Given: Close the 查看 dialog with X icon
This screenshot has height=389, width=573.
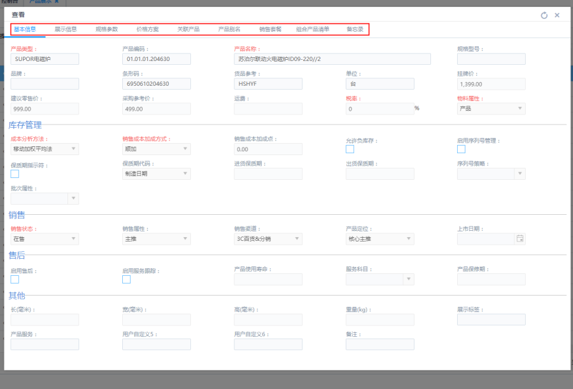Looking at the screenshot, I should point(557,15).
